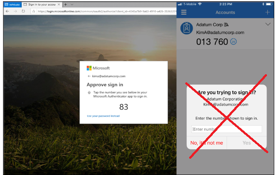Tap No, it's not me

[x=207, y=143]
